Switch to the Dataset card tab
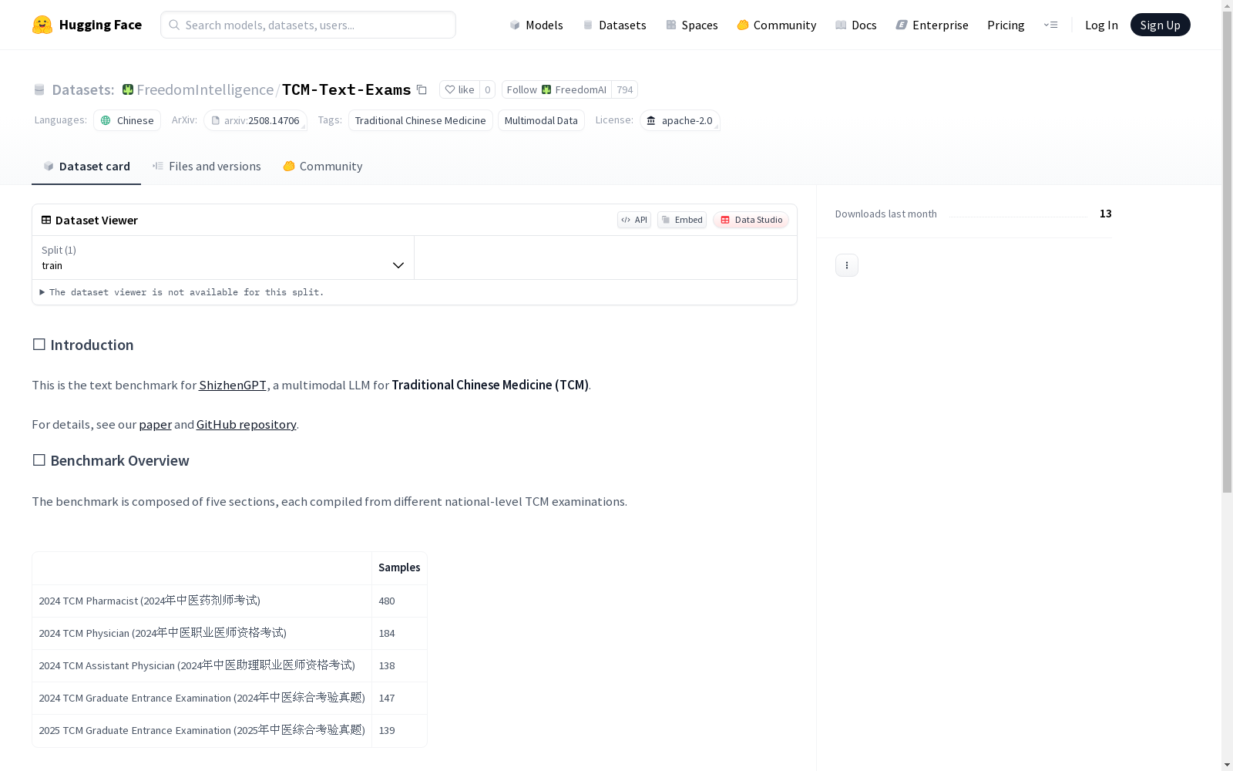 (86, 166)
